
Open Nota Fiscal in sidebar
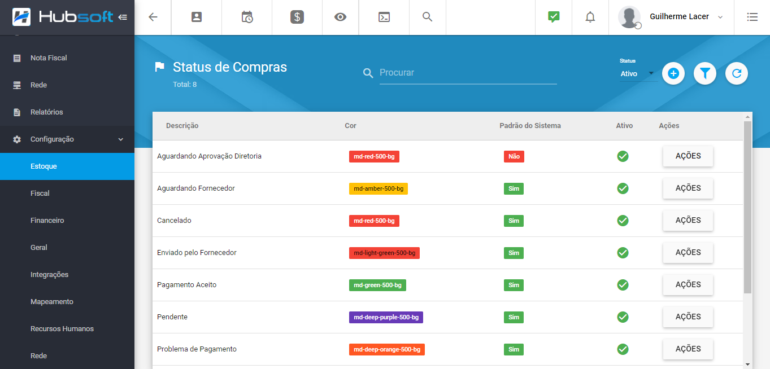(x=67, y=58)
